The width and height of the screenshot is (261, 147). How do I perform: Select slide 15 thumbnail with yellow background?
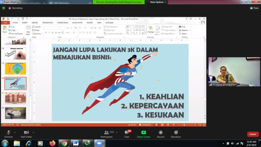pyautogui.click(x=15, y=69)
